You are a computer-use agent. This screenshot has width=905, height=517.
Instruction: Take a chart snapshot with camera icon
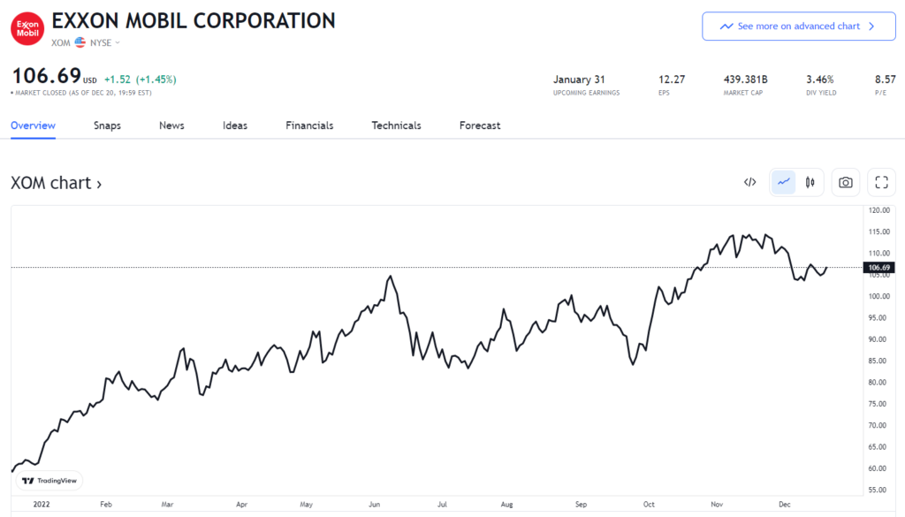846,182
